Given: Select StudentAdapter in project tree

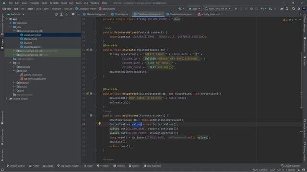Looking at the screenshot, I should pos(32,47).
